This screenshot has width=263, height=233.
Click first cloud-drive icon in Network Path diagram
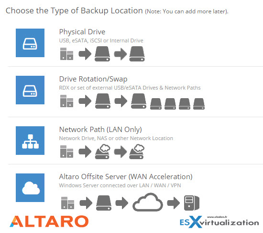tap(103, 152)
